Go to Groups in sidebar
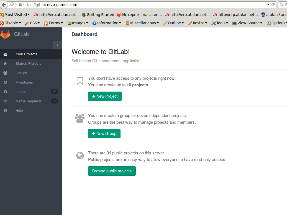 [x=31, y=73]
